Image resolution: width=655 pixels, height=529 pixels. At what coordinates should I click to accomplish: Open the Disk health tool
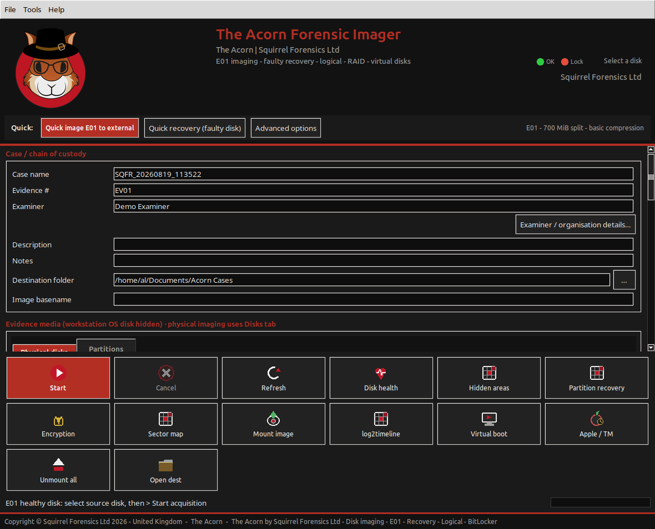(381, 378)
